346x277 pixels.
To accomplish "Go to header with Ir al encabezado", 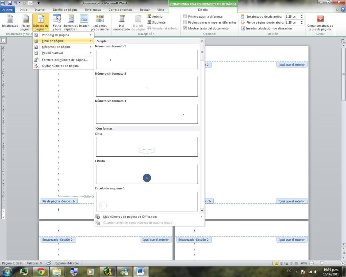I will [x=121, y=23].
